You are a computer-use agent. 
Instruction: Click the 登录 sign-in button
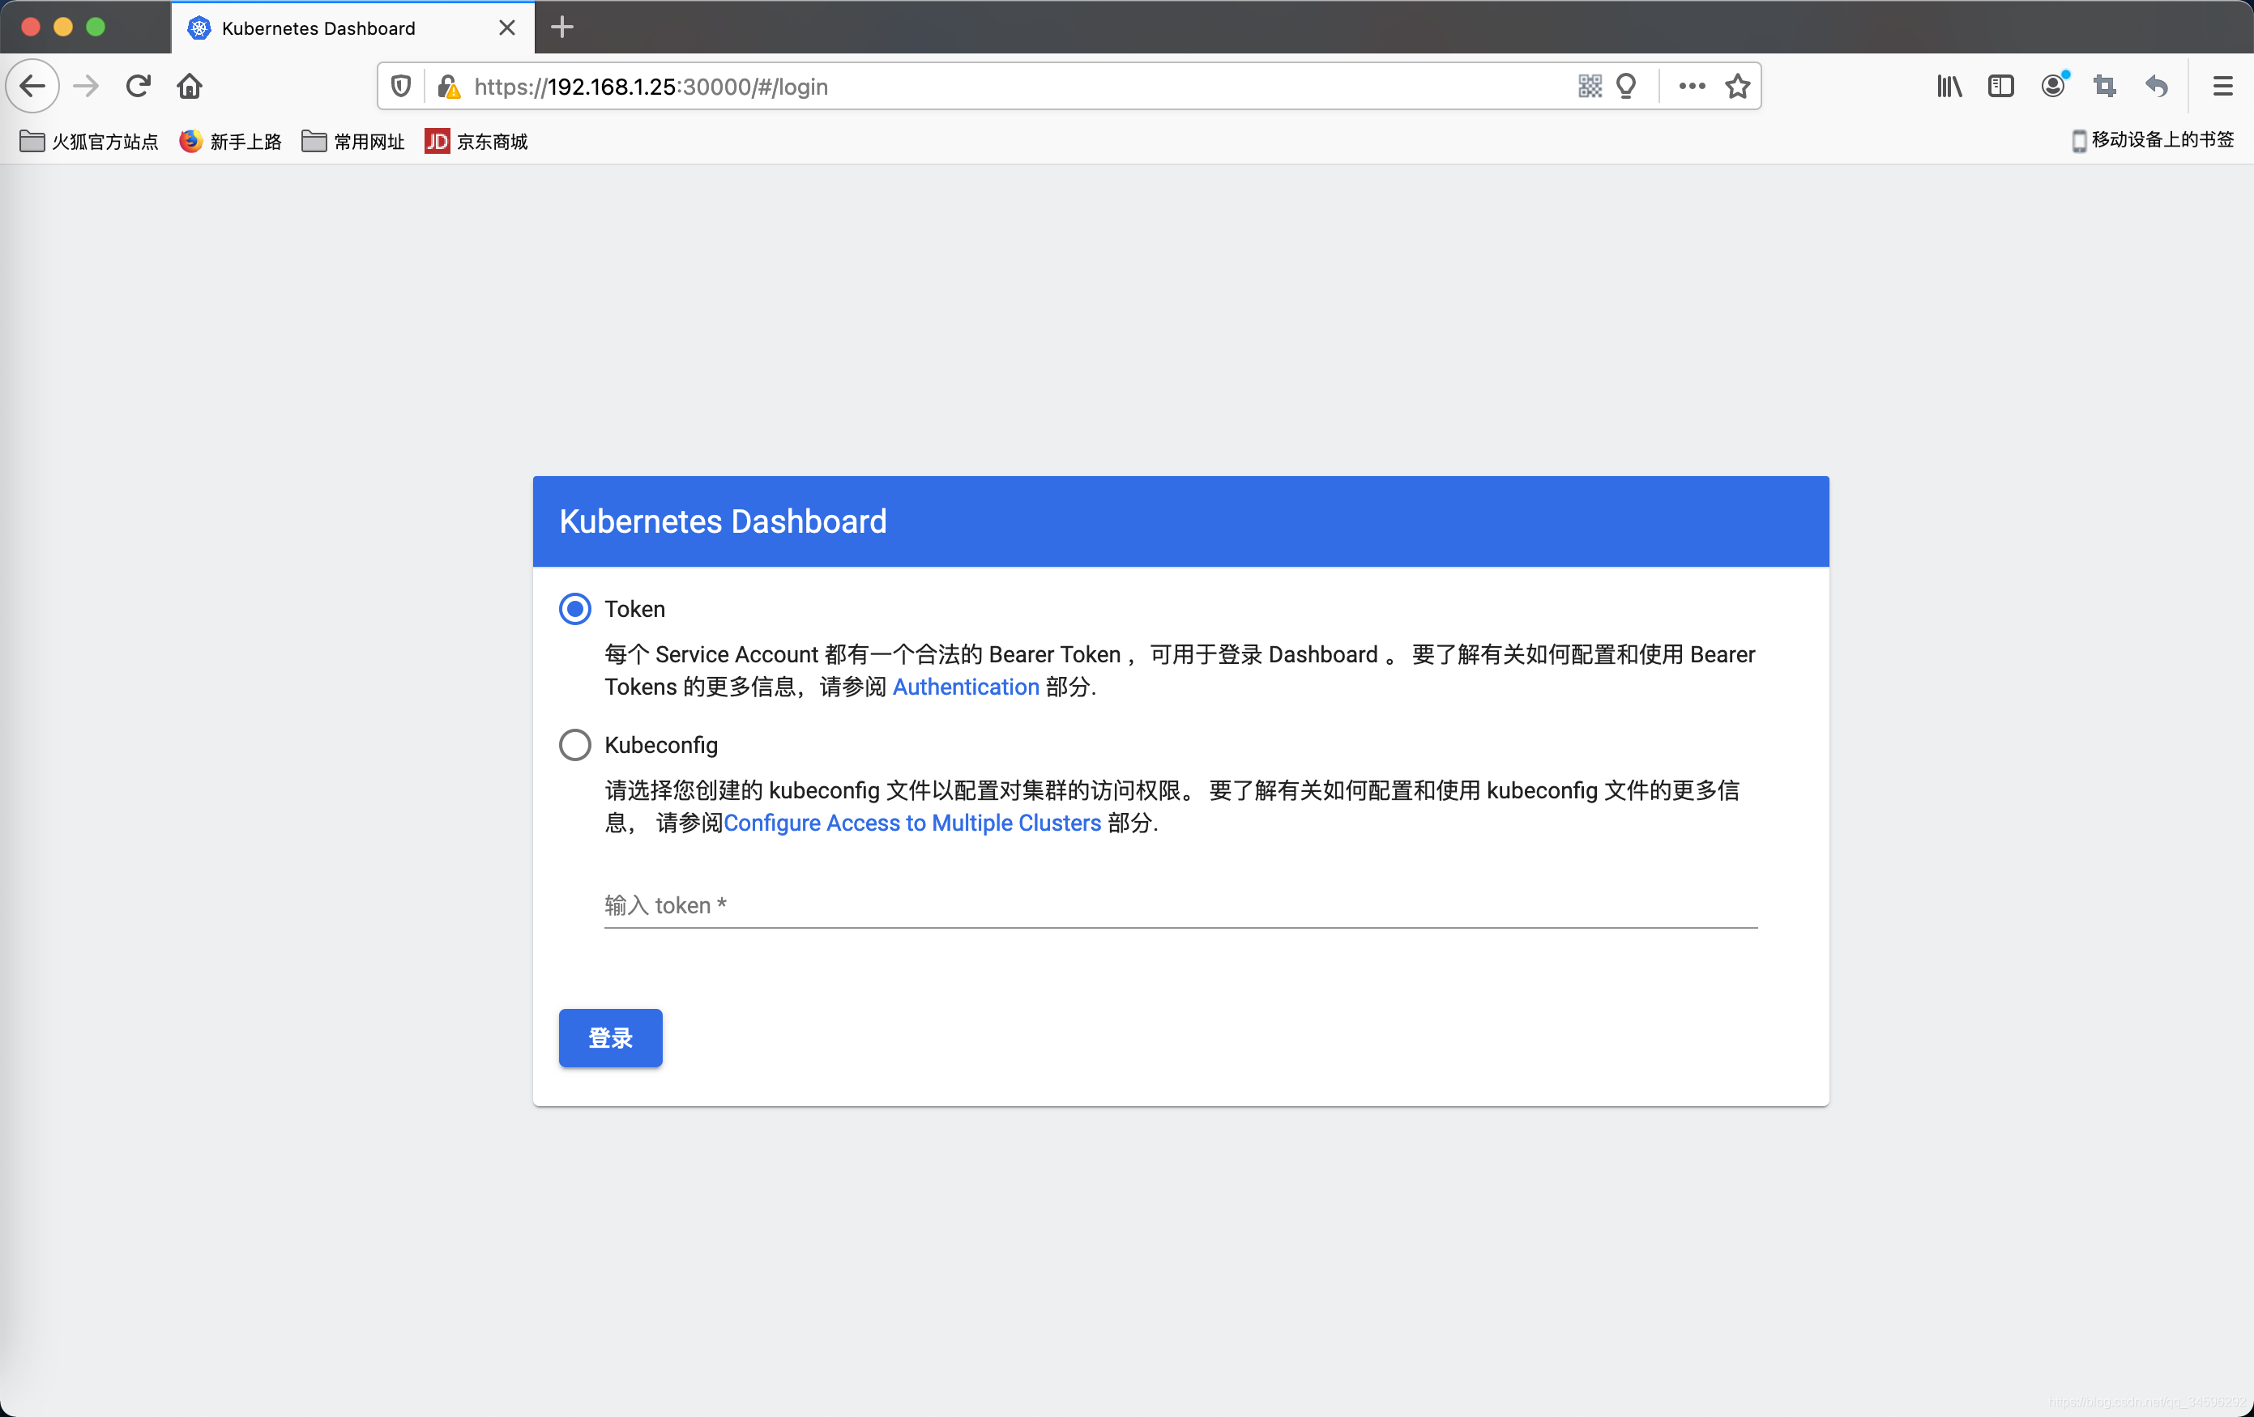click(x=610, y=1037)
